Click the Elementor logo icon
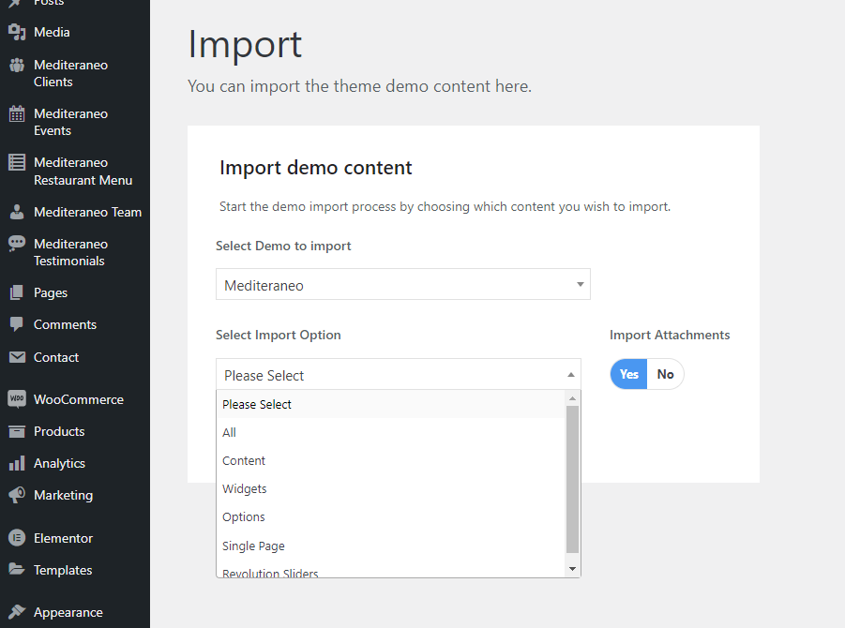 [x=17, y=537]
